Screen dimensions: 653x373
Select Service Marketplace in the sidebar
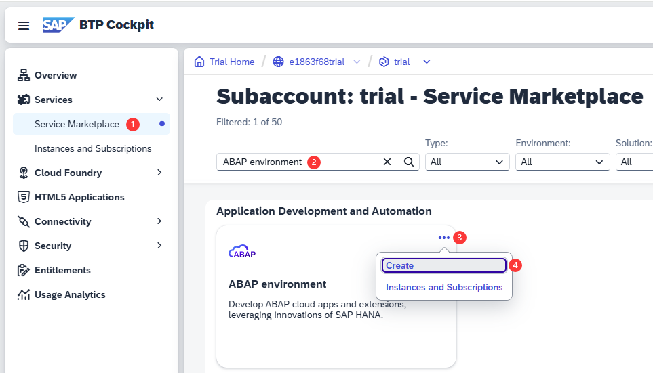click(x=92, y=124)
